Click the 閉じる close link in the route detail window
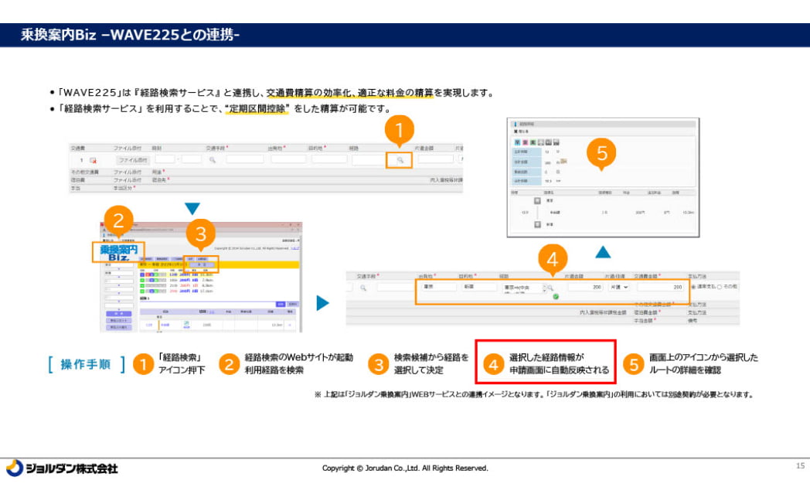Screen dimensions: 810x501 pyautogui.click(x=521, y=131)
